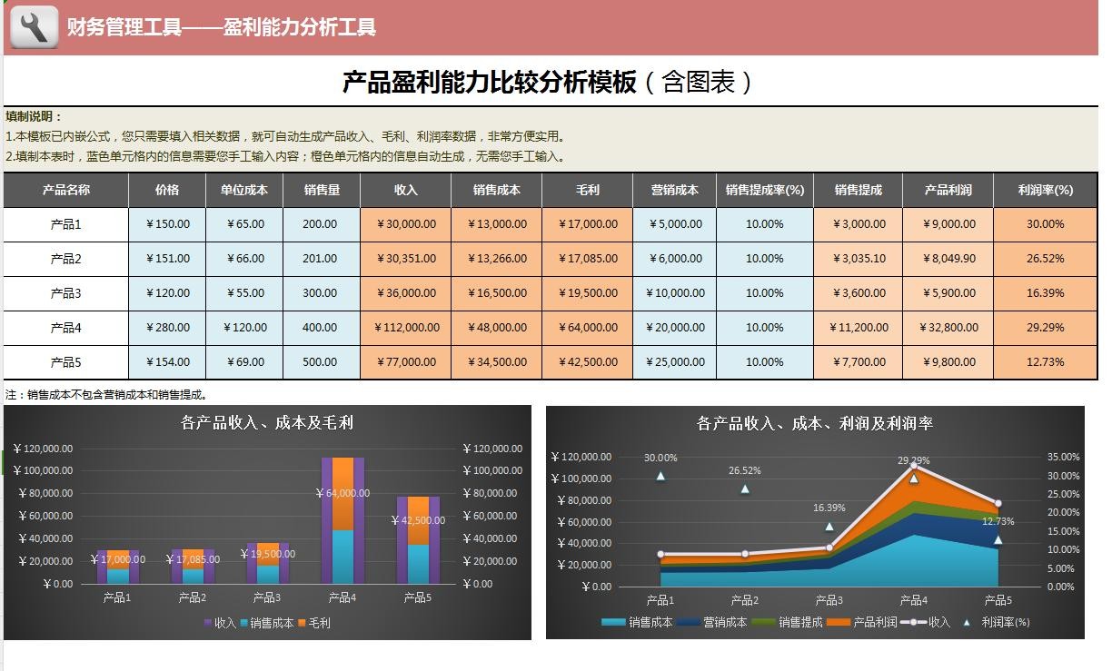Click left chart title 各产品收入、成本及毛利
This screenshot has width=1112, height=671.
[267, 422]
